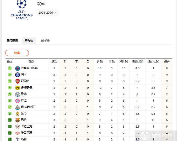Open the 巴黎圣日耳曼 team link

click(29, 68)
